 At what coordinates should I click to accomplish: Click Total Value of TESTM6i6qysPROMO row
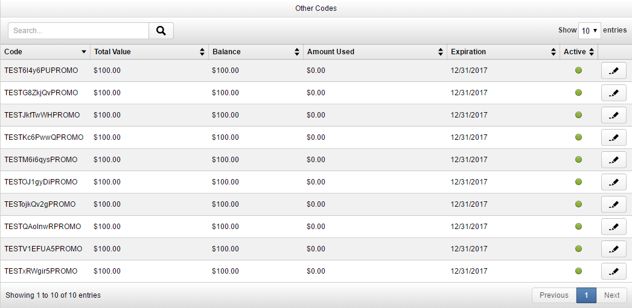point(107,160)
